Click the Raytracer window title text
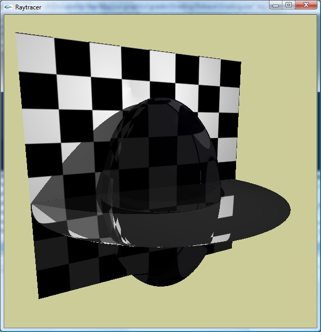Image resolution: width=321 pixels, height=332 pixels. tap(28, 7)
